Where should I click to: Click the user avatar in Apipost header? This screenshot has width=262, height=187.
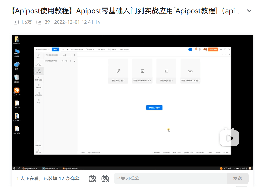[205, 49]
